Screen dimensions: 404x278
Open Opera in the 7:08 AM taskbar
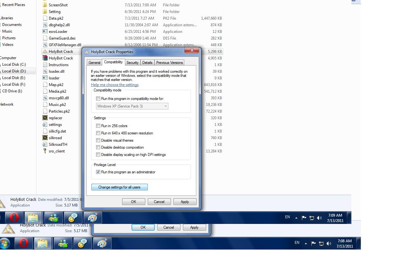click(23, 243)
